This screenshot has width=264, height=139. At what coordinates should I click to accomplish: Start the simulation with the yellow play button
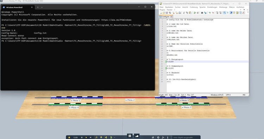coord(86,138)
